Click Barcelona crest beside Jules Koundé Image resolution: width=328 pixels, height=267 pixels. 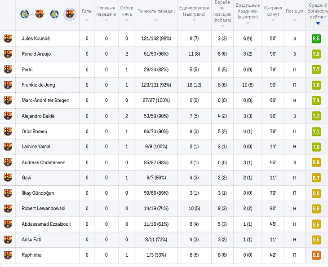pyautogui.click(x=8, y=39)
